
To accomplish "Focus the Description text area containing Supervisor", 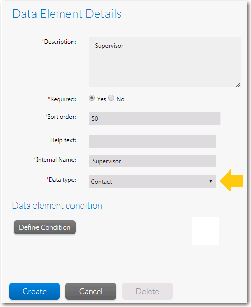I will (165, 62).
